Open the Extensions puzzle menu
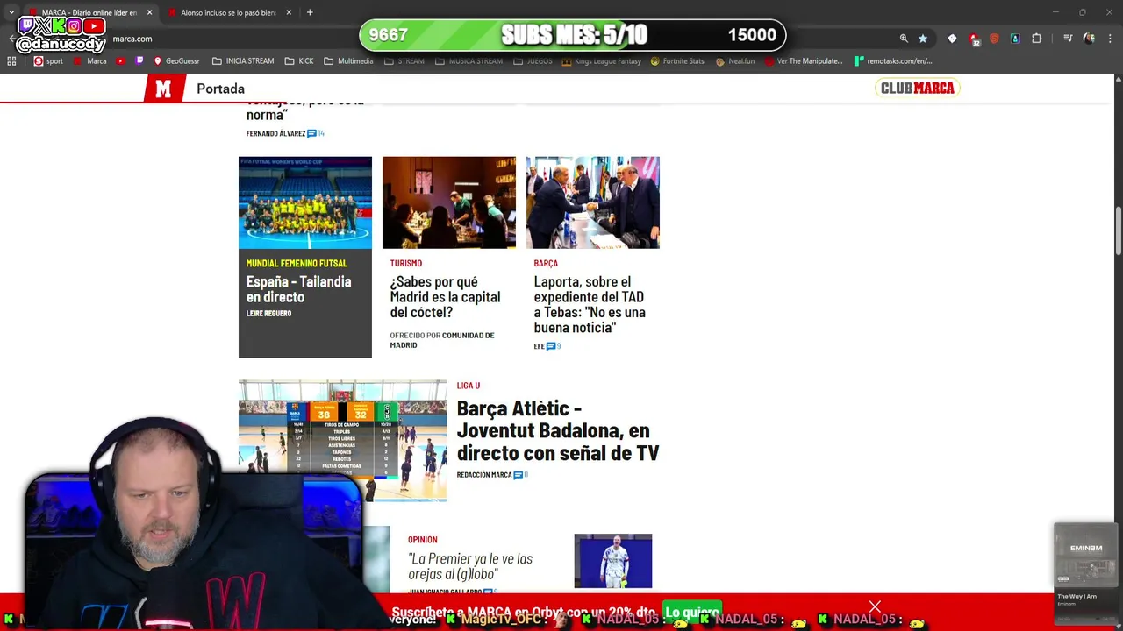 pos(1037,39)
